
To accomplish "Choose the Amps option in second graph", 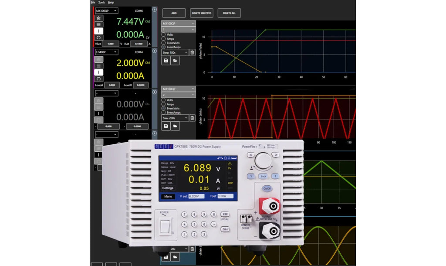I will tap(164, 104).
